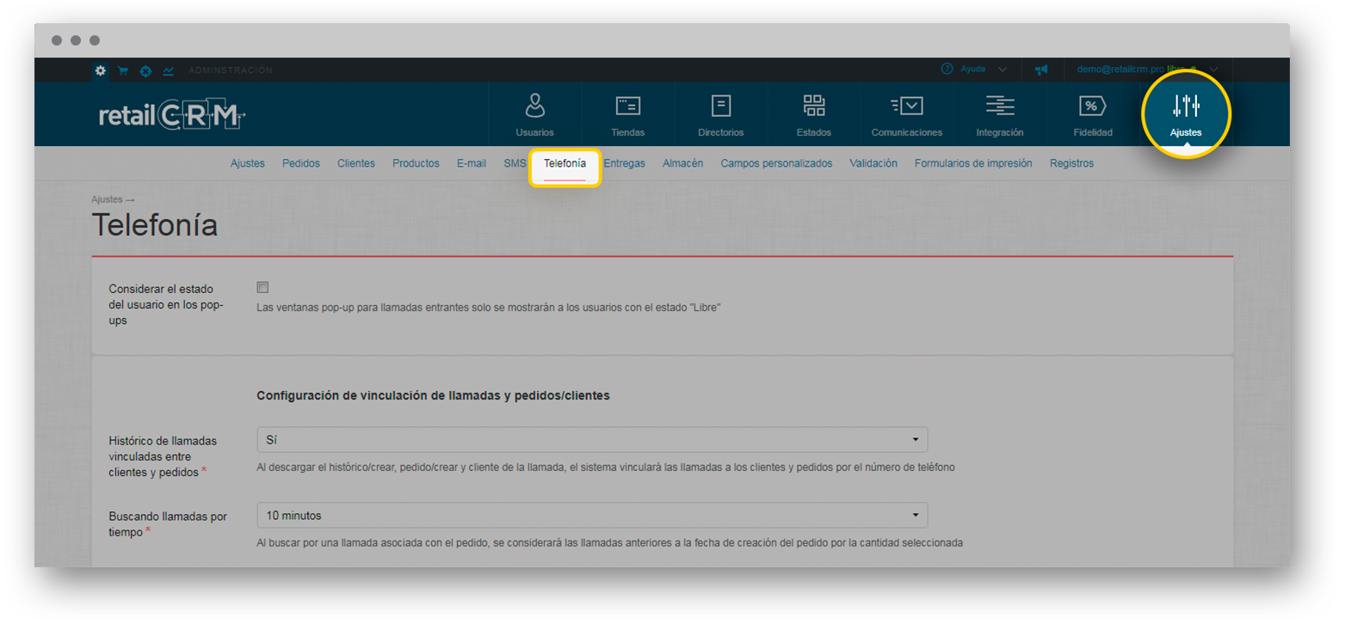Open 'Buscando llamadas por tiempo' dropdown

pyautogui.click(x=592, y=516)
